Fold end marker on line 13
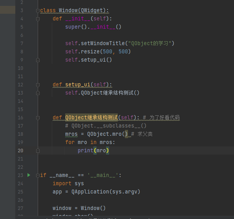The height and width of the screenshot is (219, 234). tap(38, 93)
